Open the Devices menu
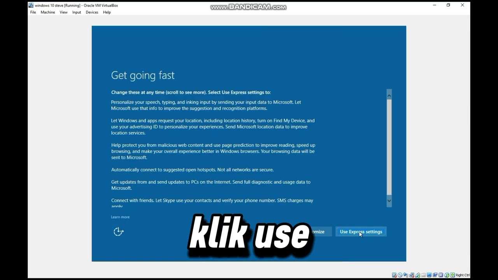 (x=92, y=12)
